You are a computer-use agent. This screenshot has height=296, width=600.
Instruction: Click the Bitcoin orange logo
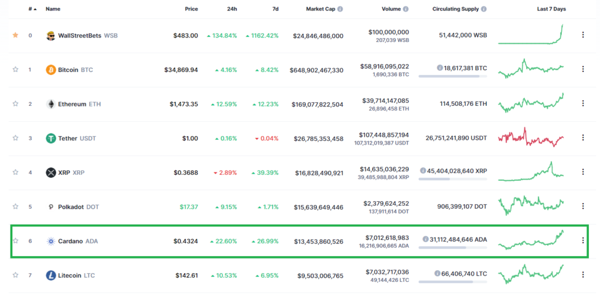(50, 70)
